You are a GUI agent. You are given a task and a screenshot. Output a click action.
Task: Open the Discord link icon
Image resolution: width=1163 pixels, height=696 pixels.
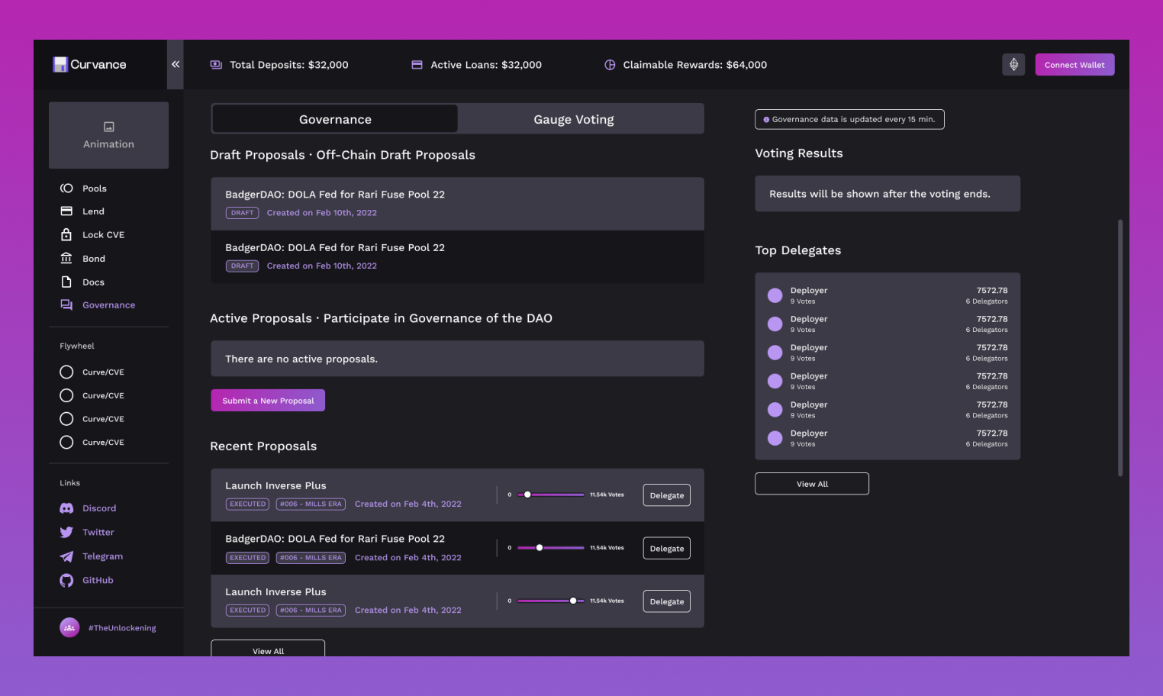tap(66, 508)
